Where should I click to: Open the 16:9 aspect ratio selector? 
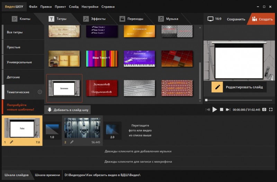tap(214, 19)
